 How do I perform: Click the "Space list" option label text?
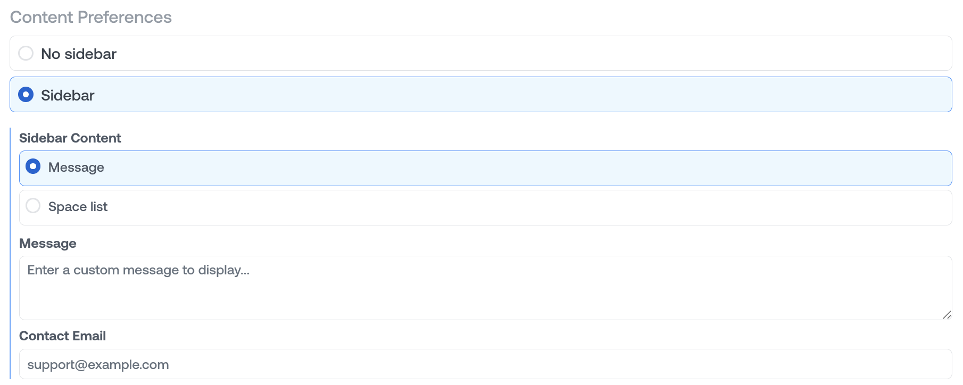[x=78, y=206]
